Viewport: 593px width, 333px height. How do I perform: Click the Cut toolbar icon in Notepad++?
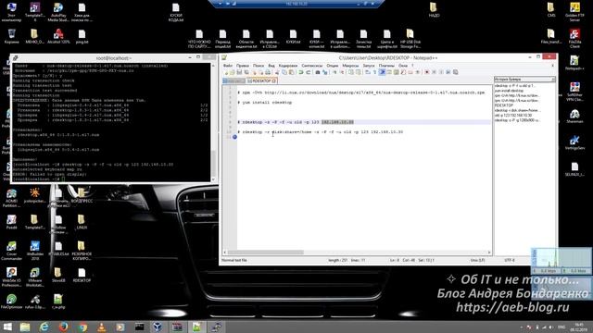277,72
